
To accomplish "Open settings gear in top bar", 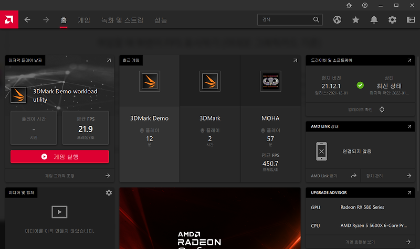I will [392, 19].
